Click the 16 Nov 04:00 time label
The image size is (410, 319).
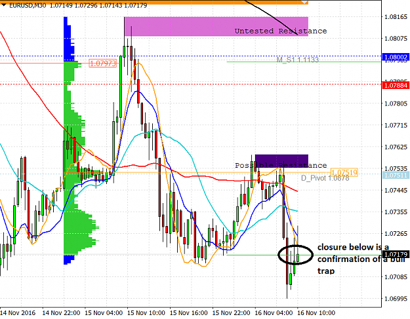pyautogui.click(x=274, y=312)
